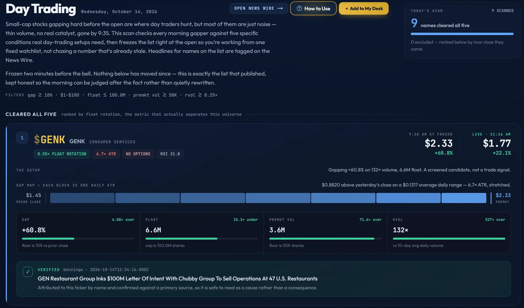The width and height of the screenshot is (524, 308).
Task: Click the $1.45 prior close label
Action: 34,195
